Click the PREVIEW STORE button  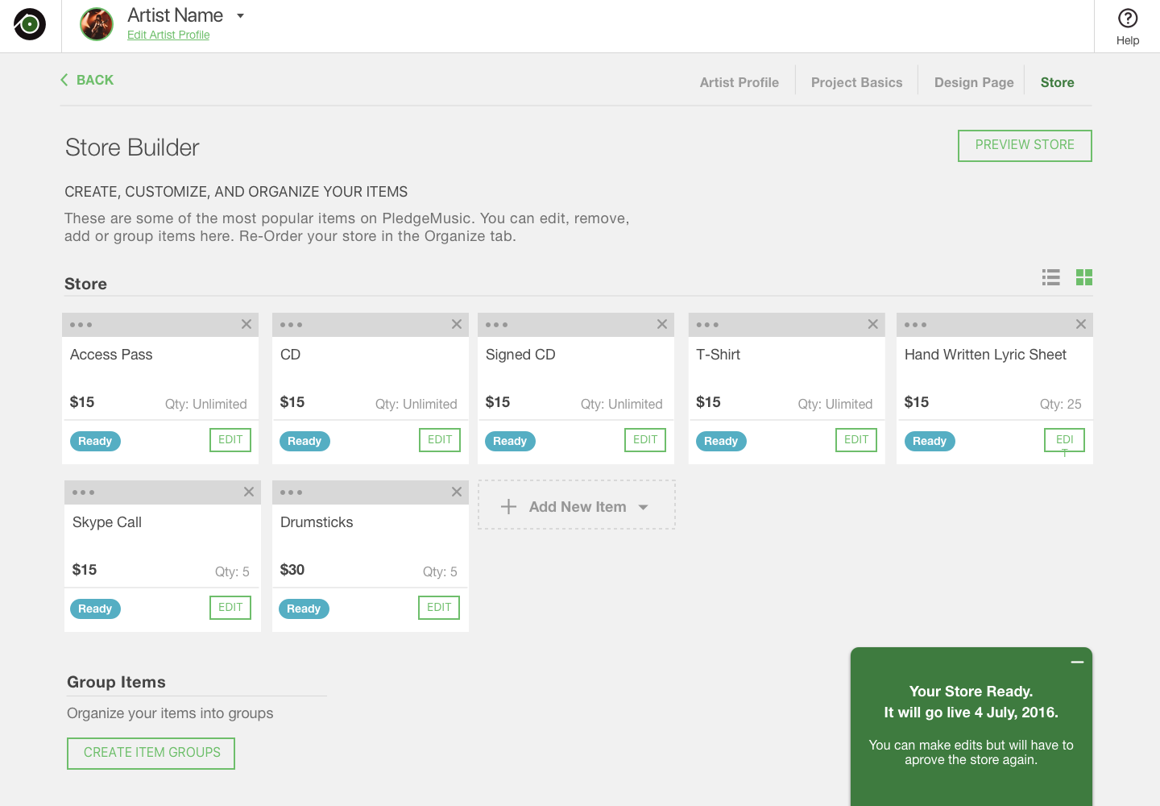(1025, 146)
